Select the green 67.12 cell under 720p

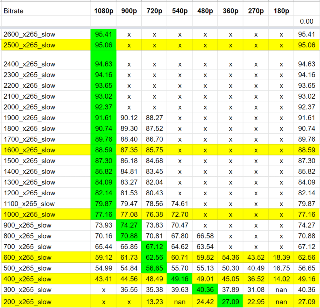coord(154,247)
